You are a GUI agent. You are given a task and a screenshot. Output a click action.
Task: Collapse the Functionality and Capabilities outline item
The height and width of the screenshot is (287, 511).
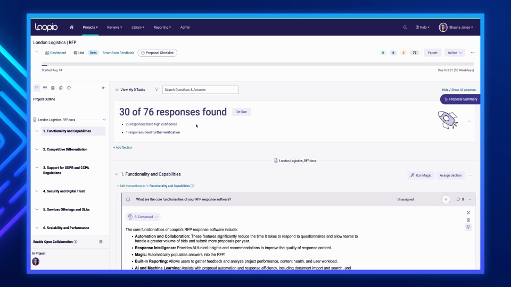(x=37, y=131)
